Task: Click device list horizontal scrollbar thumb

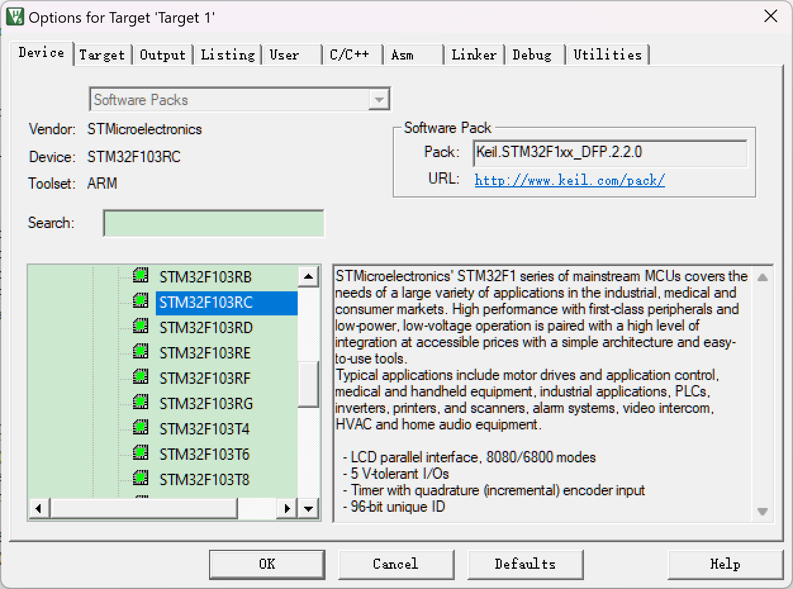Action: click(144, 508)
